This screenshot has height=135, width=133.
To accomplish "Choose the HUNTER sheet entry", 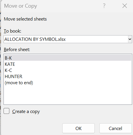I will 68,77.
